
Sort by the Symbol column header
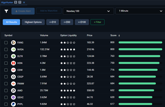[x=8, y=35]
